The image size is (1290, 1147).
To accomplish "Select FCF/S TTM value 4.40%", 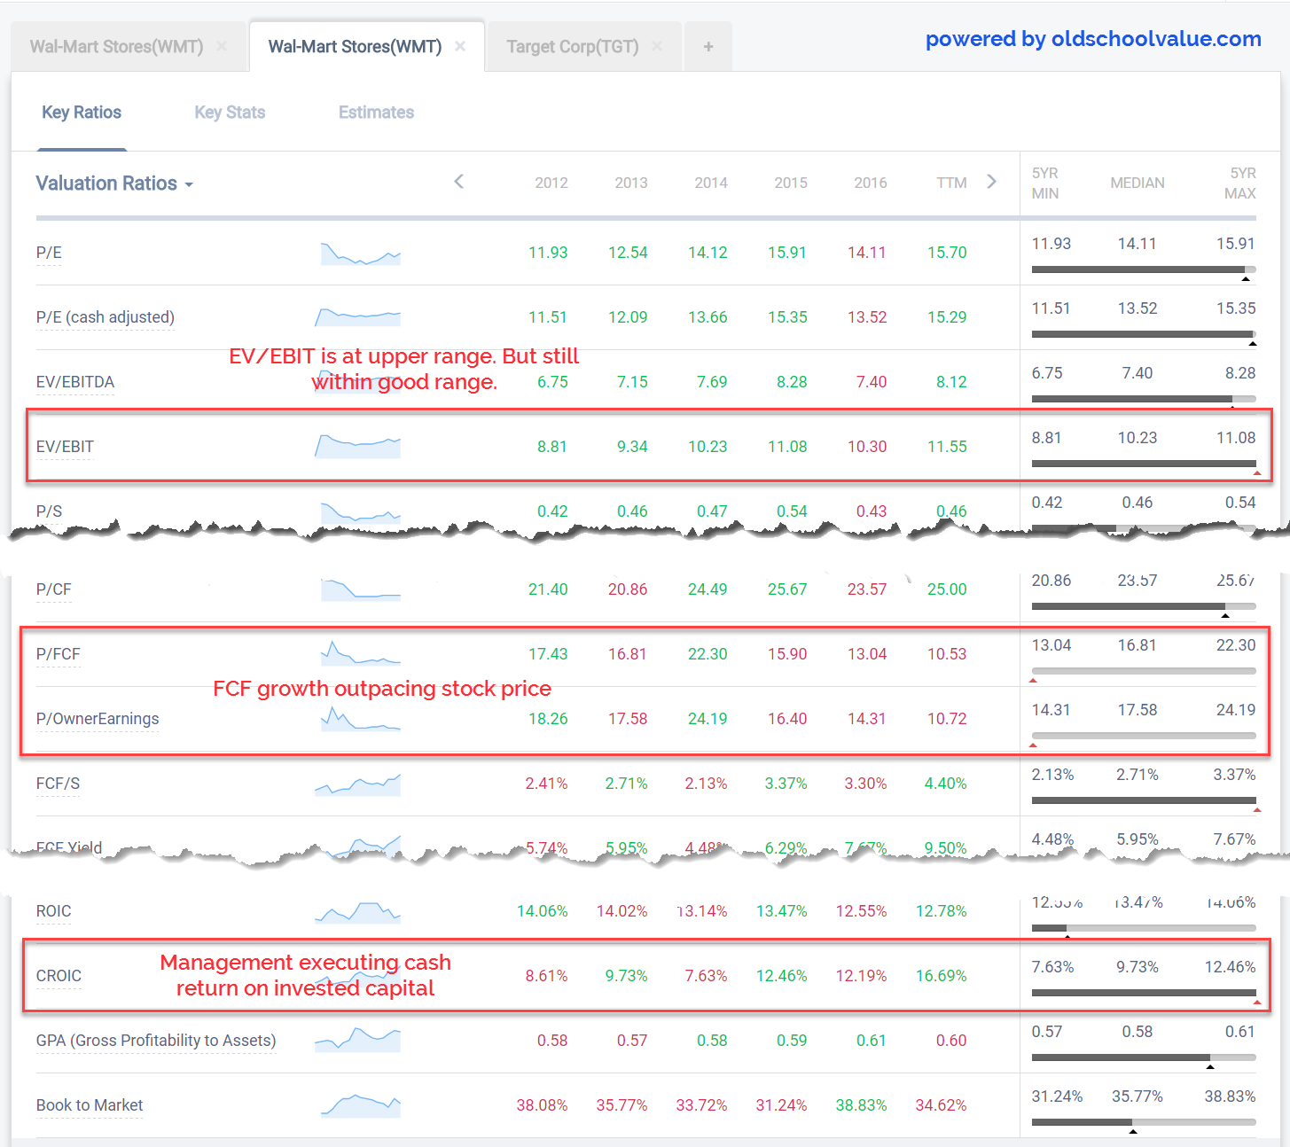I will (x=946, y=784).
